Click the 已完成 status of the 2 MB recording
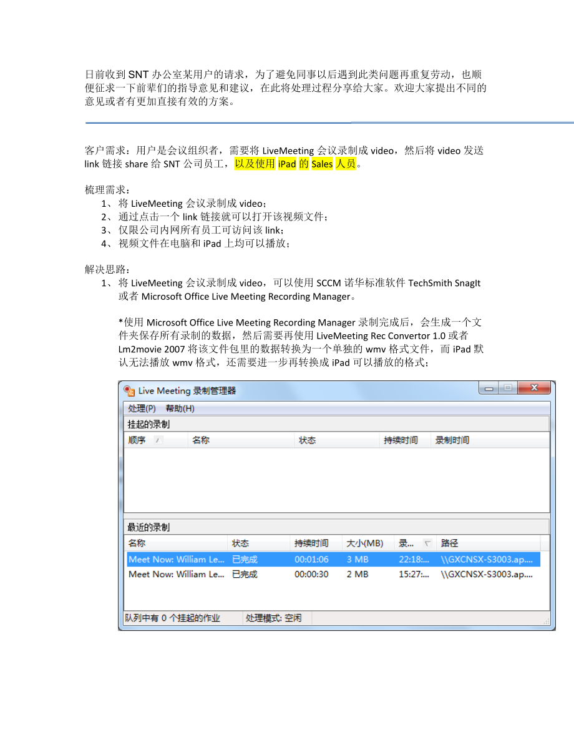574x744 pixels. 245,574
